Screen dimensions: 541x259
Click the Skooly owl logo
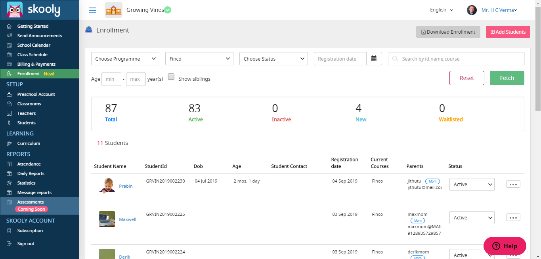pos(15,10)
